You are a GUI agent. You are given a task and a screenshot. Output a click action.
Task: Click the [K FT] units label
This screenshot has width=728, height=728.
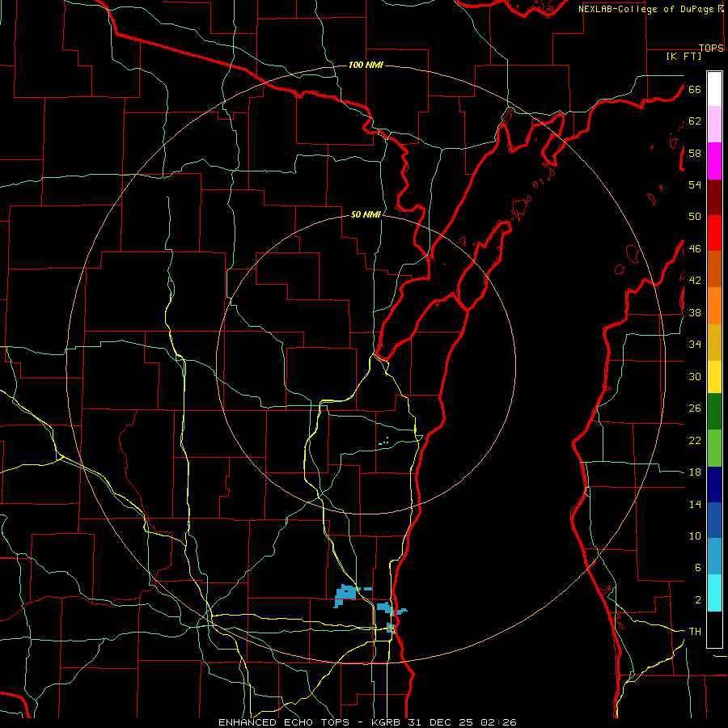pyautogui.click(x=684, y=57)
